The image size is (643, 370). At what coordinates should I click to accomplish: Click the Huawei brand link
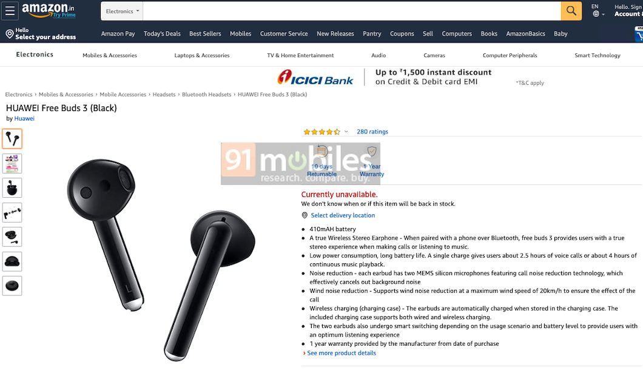pos(24,118)
